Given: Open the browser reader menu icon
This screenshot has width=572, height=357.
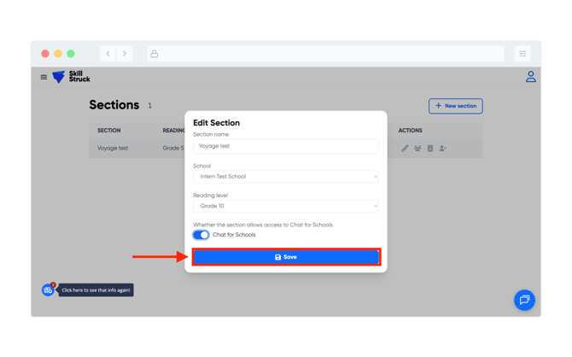Looking at the screenshot, I should pyautogui.click(x=522, y=54).
